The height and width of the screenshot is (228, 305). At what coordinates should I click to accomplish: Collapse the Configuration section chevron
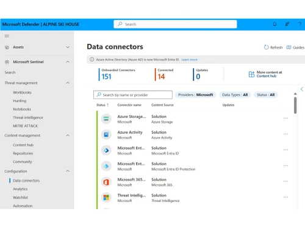point(68,171)
